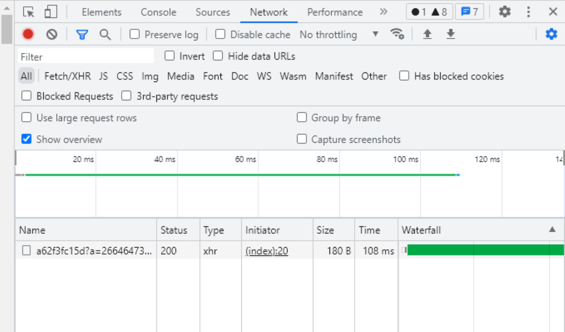Enable the Preserve log checkbox
Viewport: 565px width, 332px height.
pos(135,34)
